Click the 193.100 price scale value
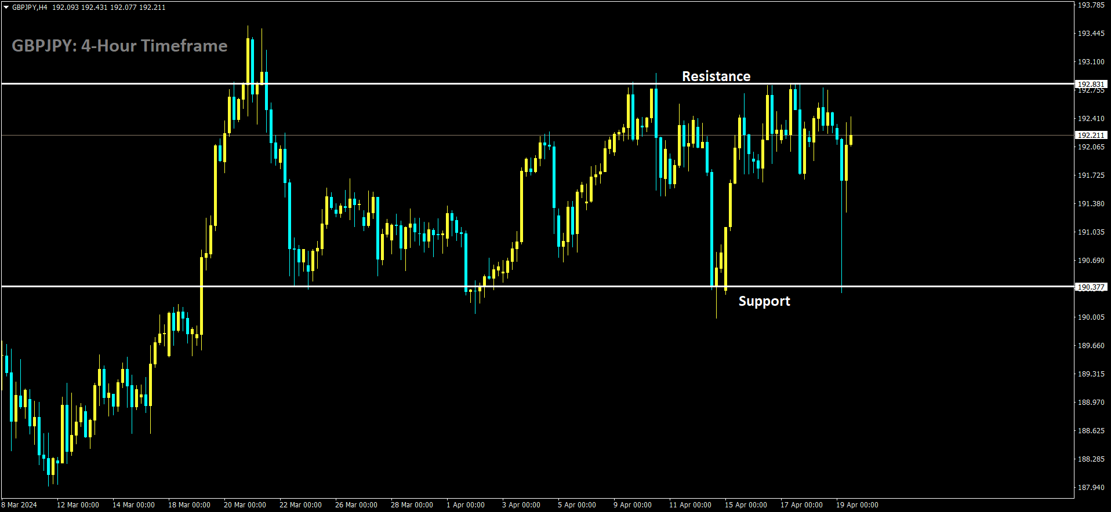 tap(1091, 62)
